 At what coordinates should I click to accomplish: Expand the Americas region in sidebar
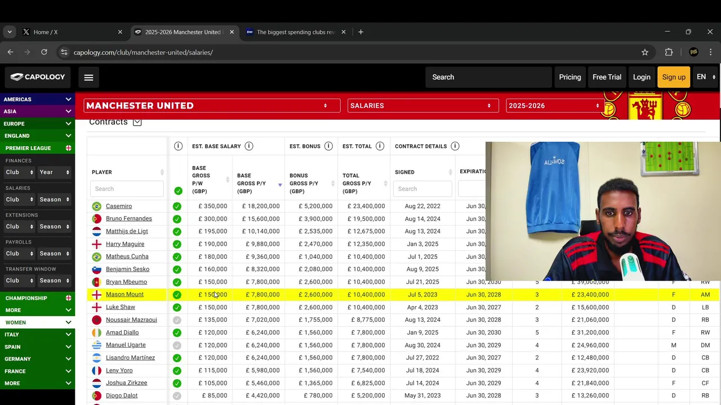37,100
